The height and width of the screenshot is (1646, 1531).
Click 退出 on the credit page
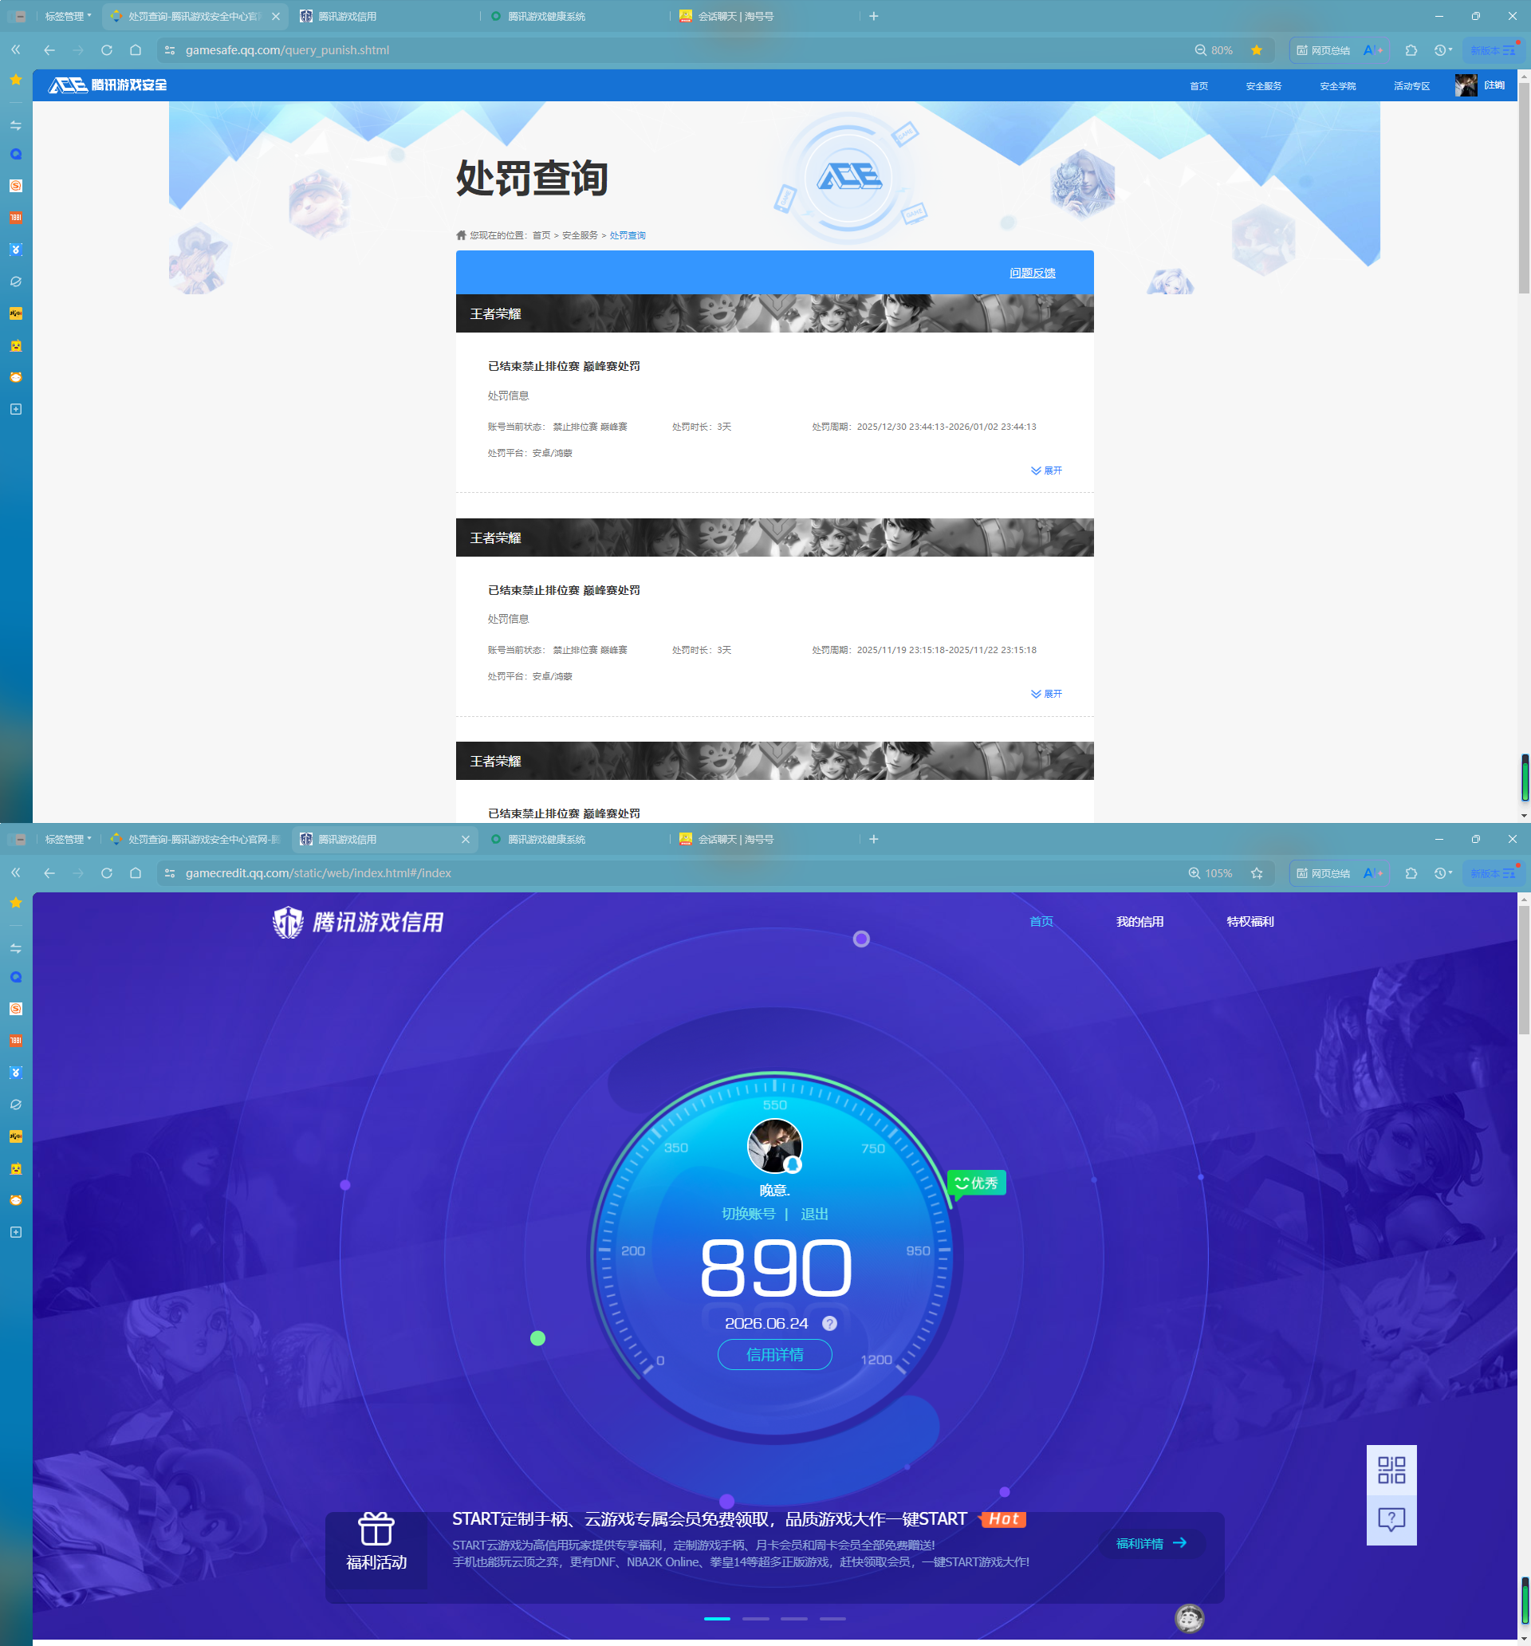815,1214
